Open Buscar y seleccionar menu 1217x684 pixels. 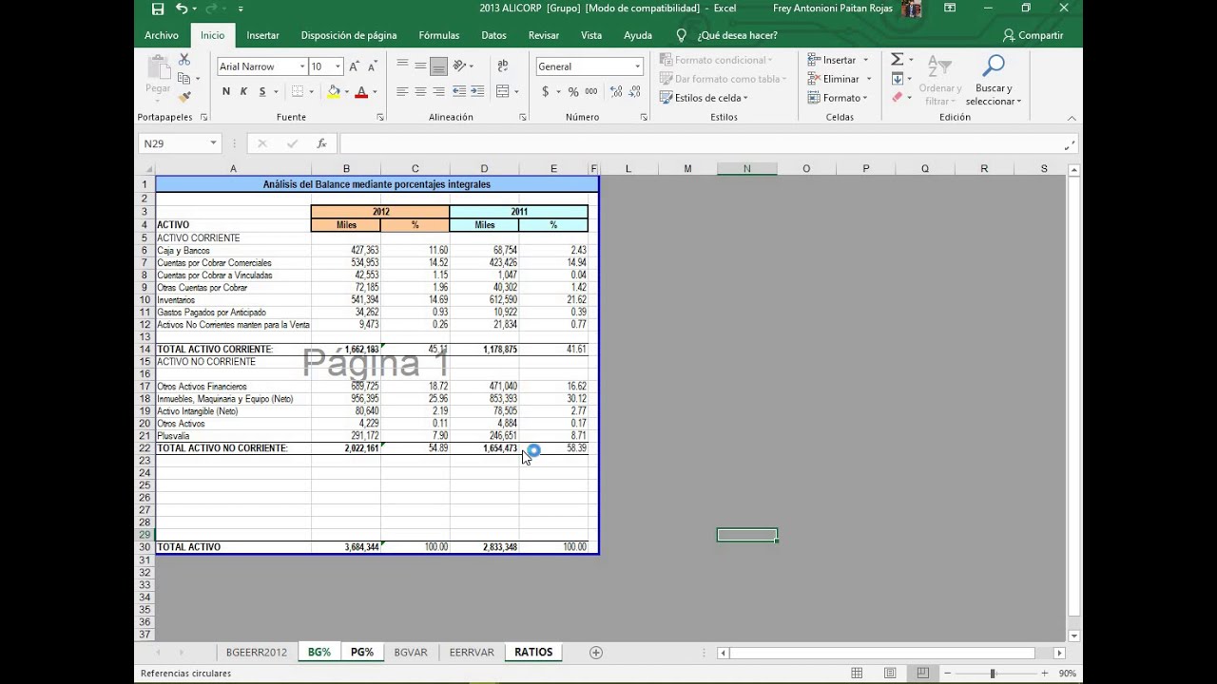(x=994, y=80)
